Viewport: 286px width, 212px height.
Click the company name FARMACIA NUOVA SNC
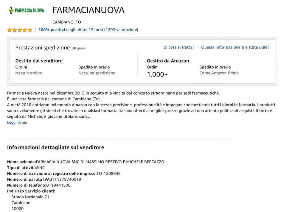tap(100, 162)
